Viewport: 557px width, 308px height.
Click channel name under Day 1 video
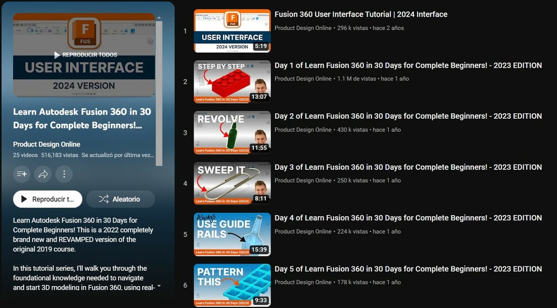coord(303,79)
